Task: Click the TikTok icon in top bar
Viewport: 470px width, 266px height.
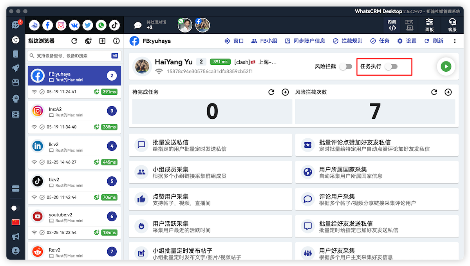Action: tap(114, 25)
